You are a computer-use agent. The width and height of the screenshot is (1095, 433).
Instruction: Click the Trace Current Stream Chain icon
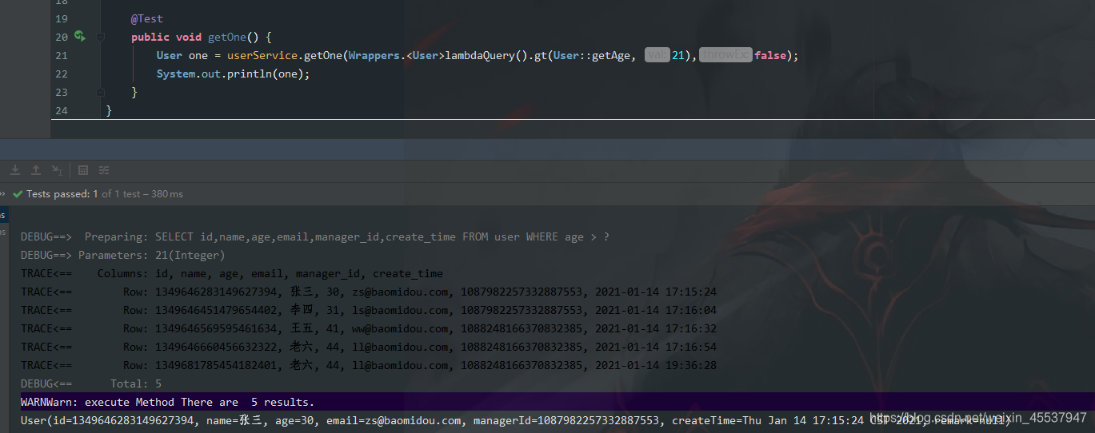[x=104, y=170]
